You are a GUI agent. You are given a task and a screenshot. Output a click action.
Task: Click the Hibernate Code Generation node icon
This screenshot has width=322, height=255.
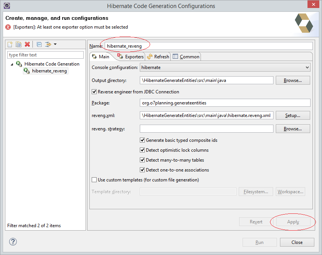19,64
